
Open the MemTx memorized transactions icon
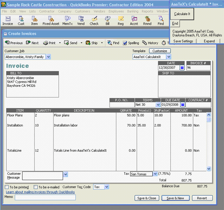68,21
